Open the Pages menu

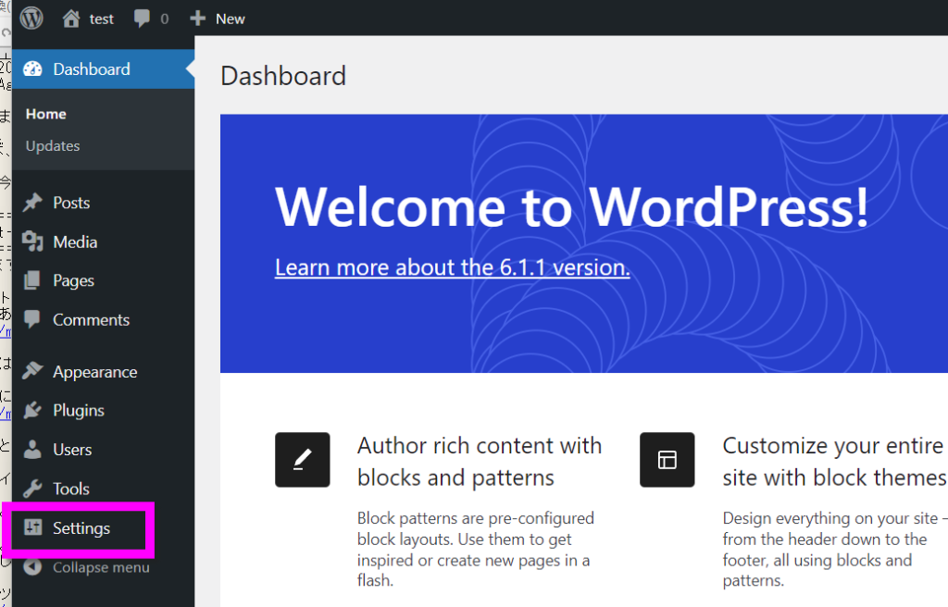coord(103,280)
